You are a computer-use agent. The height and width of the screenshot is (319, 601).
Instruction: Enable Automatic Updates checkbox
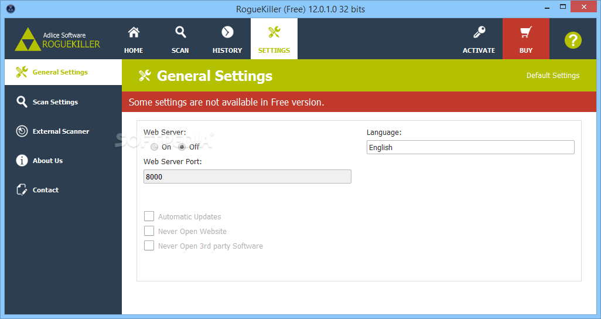click(149, 216)
